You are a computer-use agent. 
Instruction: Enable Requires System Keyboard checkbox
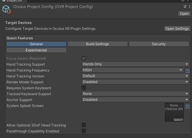tap(84, 88)
